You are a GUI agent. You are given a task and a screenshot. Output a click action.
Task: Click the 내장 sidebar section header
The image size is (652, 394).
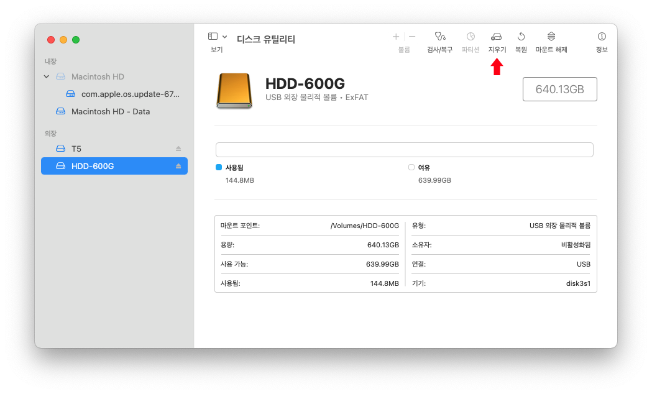click(x=50, y=61)
